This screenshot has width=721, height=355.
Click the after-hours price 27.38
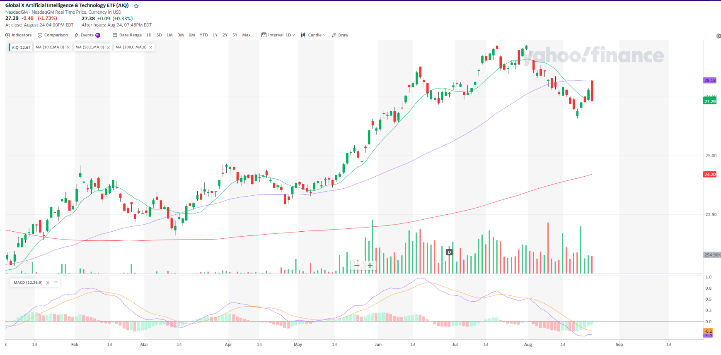click(88, 19)
